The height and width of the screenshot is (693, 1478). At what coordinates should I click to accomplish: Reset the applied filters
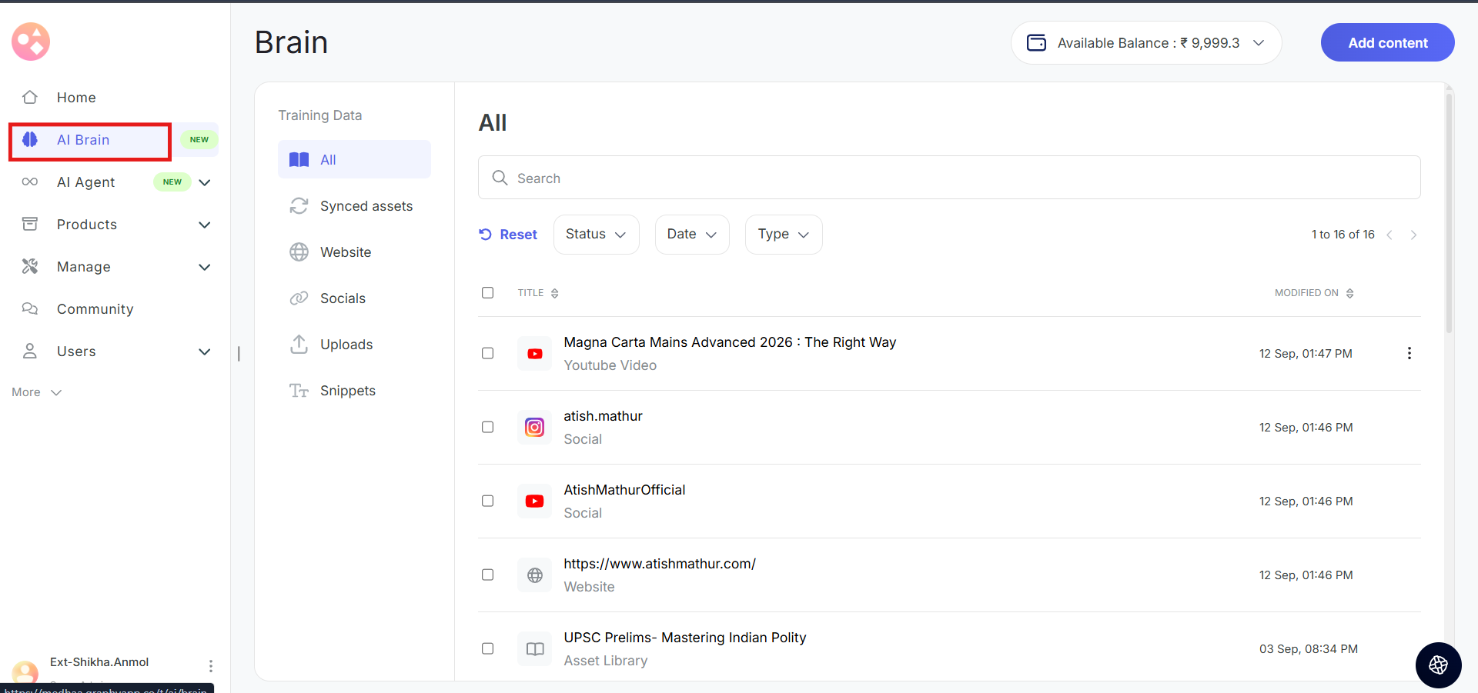point(508,235)
